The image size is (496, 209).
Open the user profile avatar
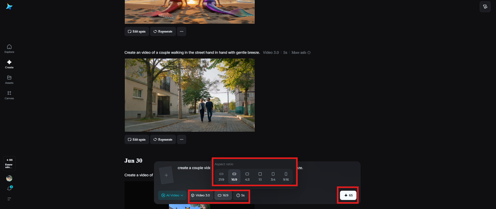pyautogui.click(x=9, y=178)
